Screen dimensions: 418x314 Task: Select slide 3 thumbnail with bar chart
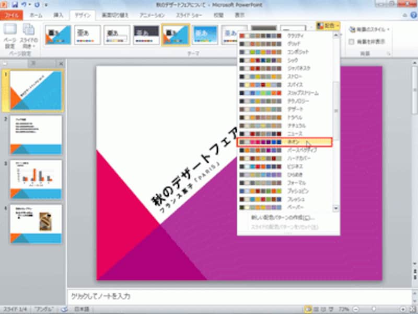tap(36, 180)
